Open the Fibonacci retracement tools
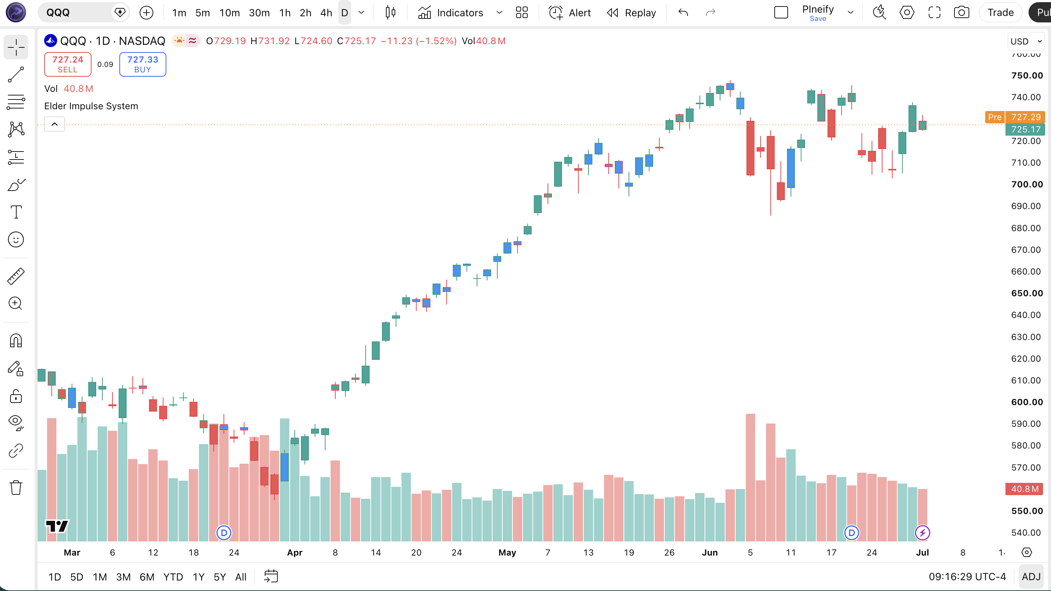 (x=16, y=102)
